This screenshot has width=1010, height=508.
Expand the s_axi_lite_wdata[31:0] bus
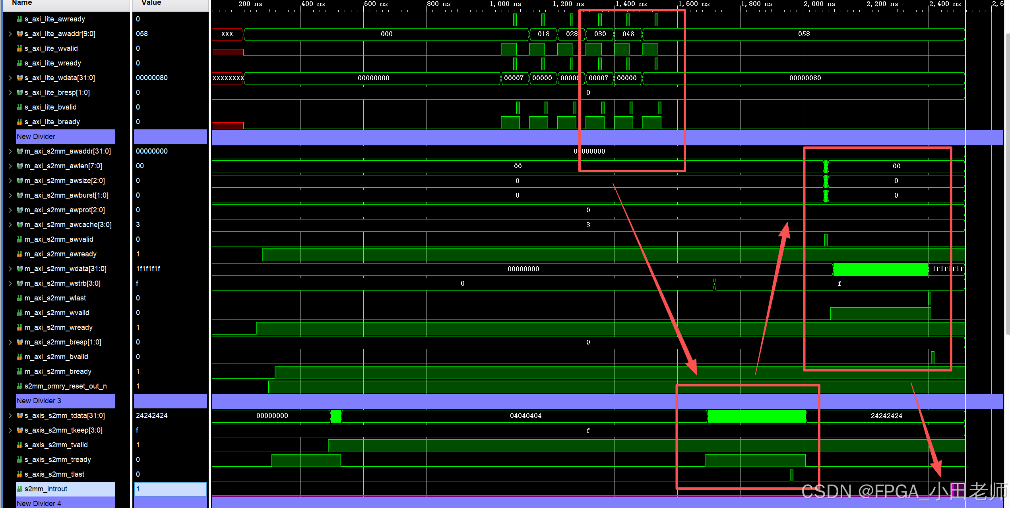10,78
